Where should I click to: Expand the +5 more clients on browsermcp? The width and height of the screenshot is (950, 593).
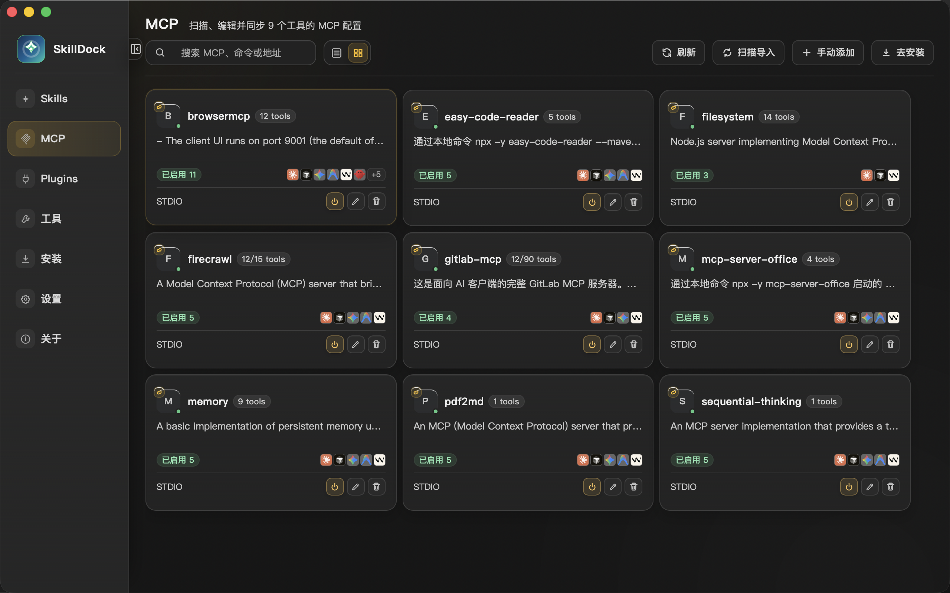376,175
